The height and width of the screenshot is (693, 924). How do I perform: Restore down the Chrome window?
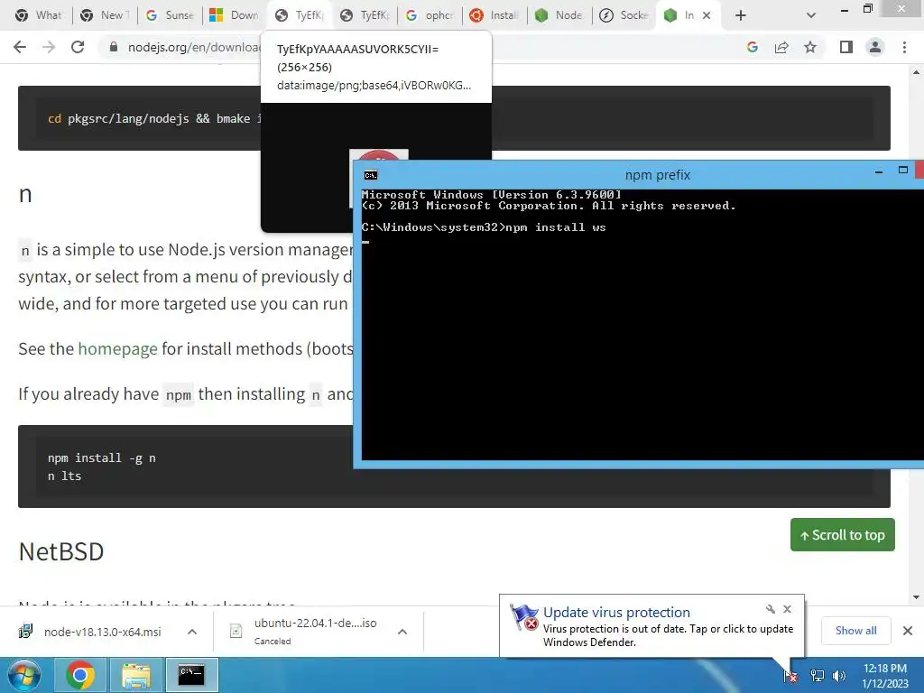click(868, 9)
